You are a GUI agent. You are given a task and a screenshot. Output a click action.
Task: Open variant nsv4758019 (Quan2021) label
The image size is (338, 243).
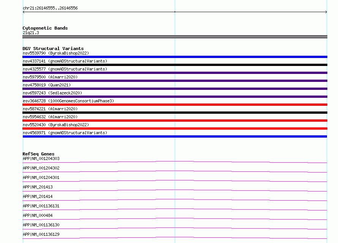[47, 85]
